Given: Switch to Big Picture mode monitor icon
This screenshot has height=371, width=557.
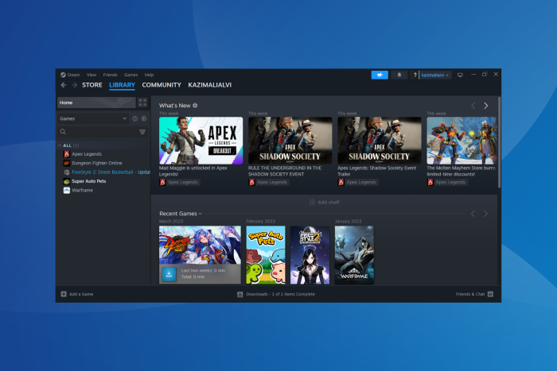Looking at the screenshot, I should [460, 75].
